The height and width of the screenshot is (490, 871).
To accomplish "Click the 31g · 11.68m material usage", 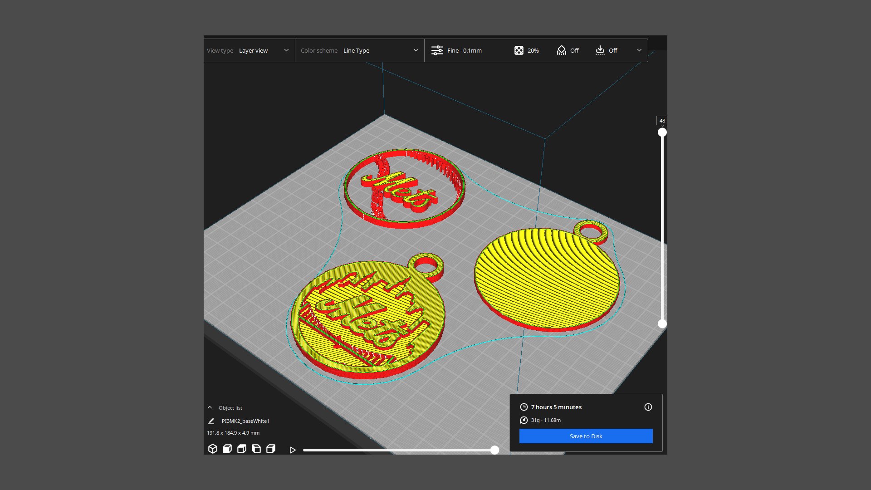I will [x=546, y=420].
